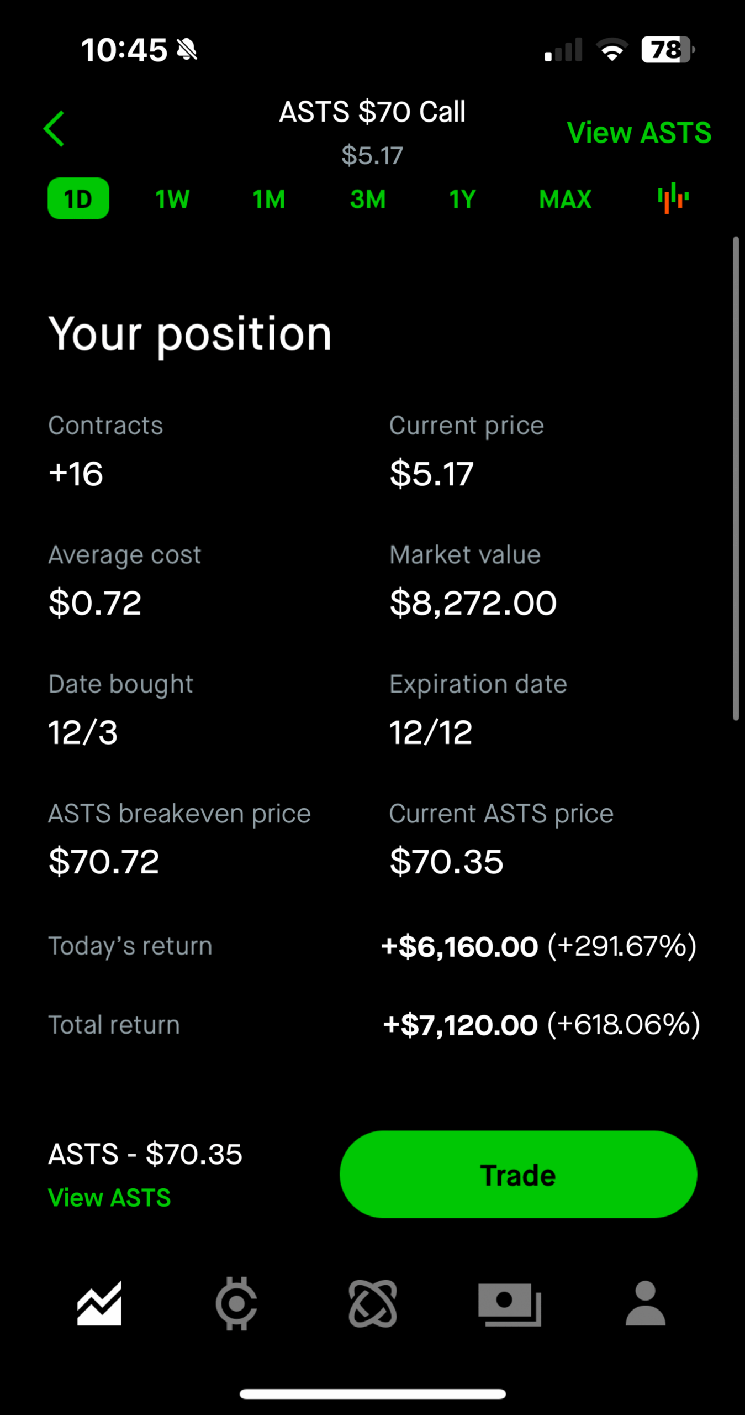Image resolution: width=745 pixels, height=1415 pixels.
Task: Open the orbit-shaped browse tab icon
Action: pyautogui.click(x=373, y=1303)
